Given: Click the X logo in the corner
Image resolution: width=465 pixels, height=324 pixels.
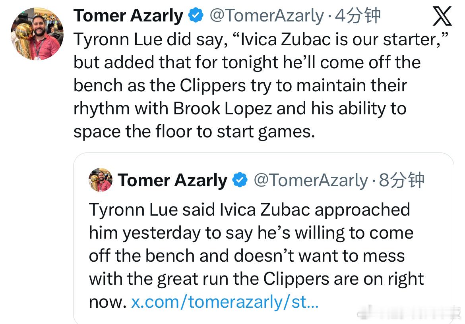Looking at the screenshot, I should (442, 16).
